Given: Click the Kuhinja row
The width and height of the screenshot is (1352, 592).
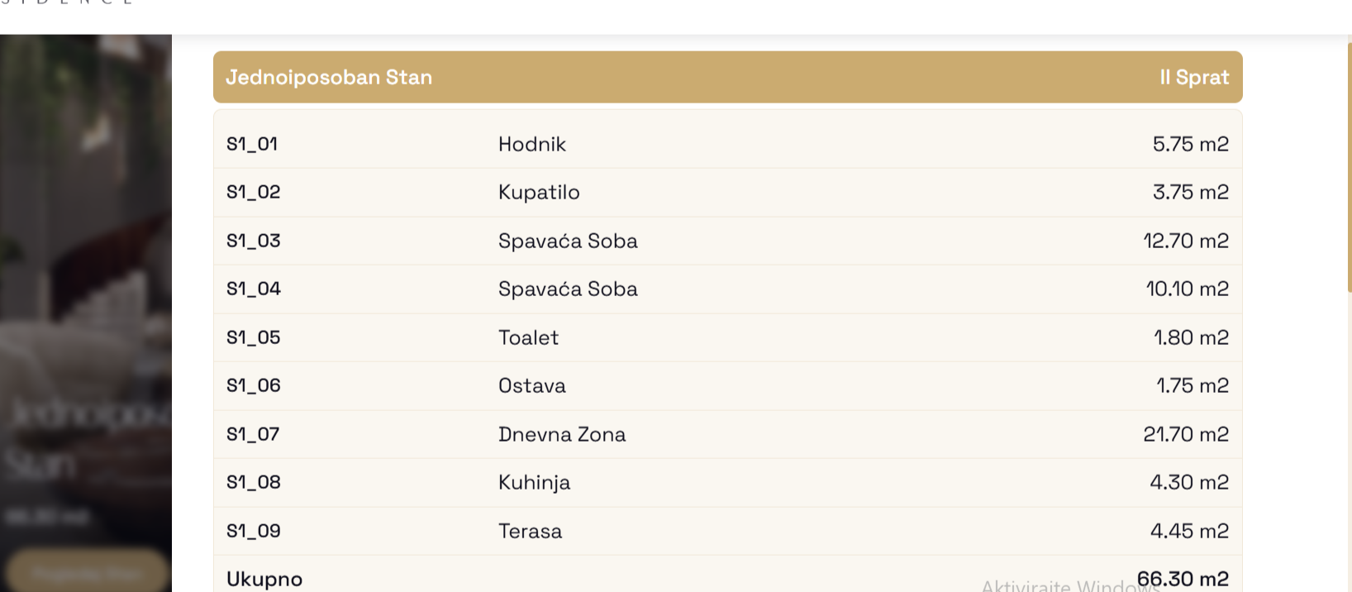Looking at the screenshot, I should coord(727,482).
